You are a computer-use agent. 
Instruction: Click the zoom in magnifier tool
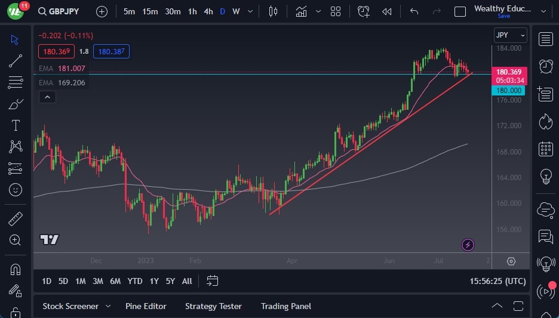pos(16,240)
